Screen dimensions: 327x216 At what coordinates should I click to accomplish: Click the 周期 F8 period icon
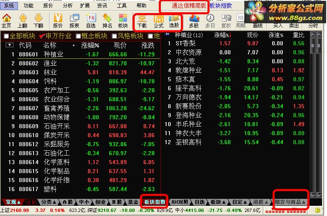click(x=241, y=21)
